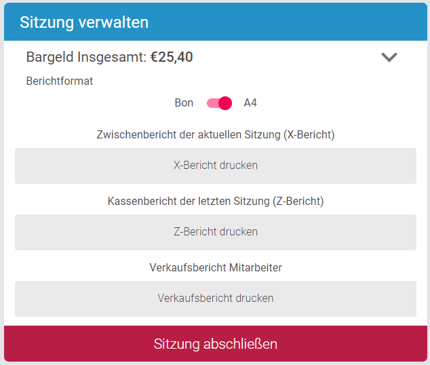Toggle the Bon/A4 report format switch
430x365 pixels.
tap(219, 103)
